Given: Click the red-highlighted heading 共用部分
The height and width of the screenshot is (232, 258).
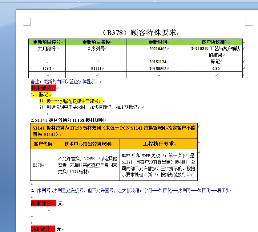Looking at the screenshot, I should [43, 88].
